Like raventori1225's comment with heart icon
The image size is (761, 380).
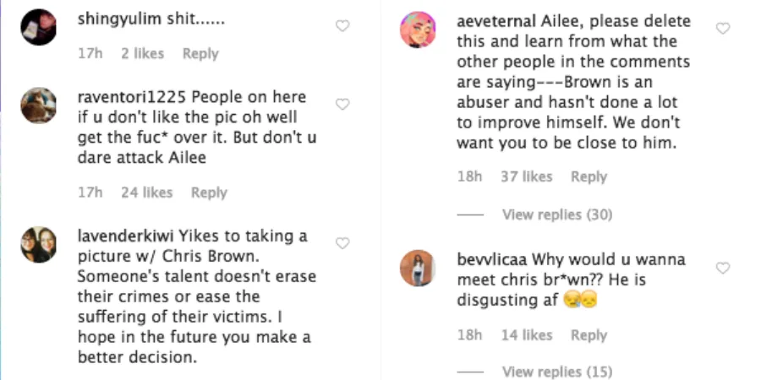[342, 105]
